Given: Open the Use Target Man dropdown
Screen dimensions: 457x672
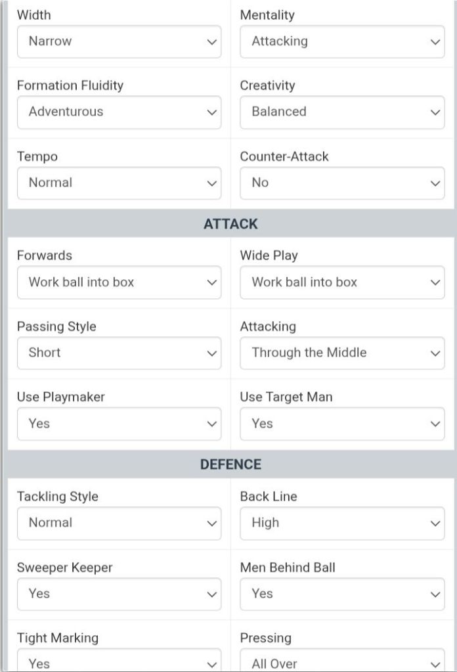Looking at the screenshot, I should click(x=342, y=424).
